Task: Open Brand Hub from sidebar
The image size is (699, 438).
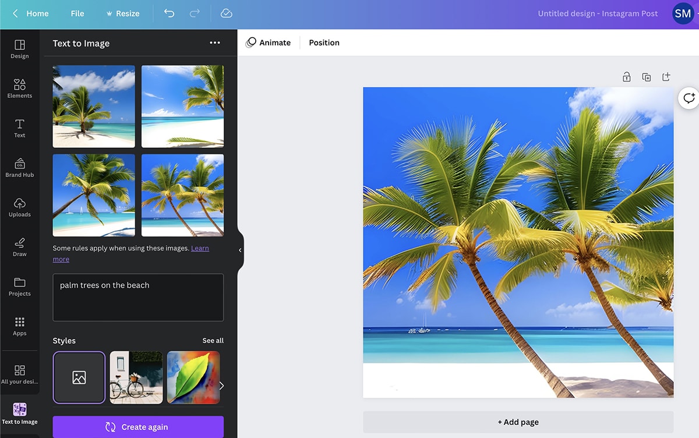Action: (x=19, y=168)
